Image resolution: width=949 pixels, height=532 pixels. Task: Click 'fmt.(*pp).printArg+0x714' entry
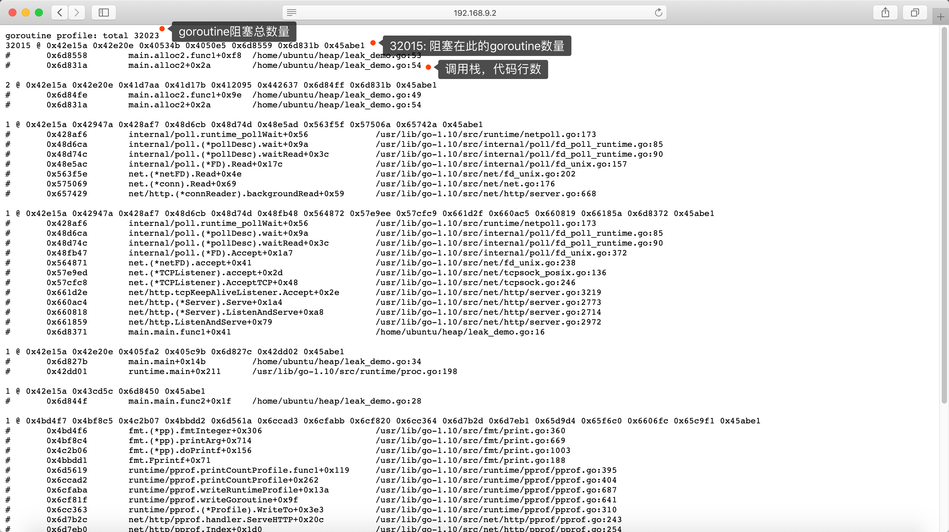pos(190,441)
